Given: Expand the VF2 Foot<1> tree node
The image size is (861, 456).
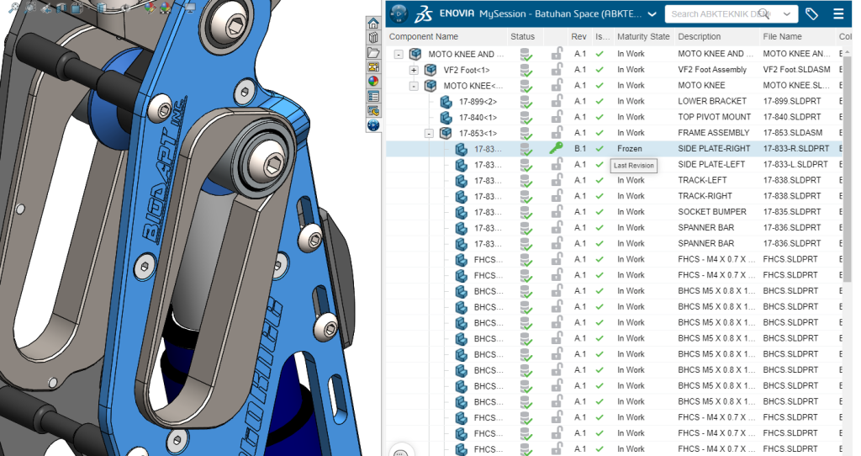Looking at the screenshot, I should click(x=414, y=70).
